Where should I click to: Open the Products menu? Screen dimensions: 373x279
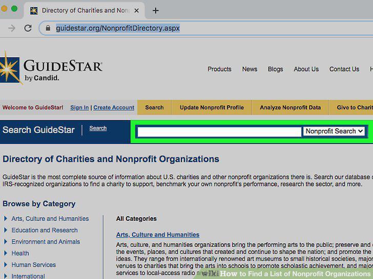click(219, 69)
